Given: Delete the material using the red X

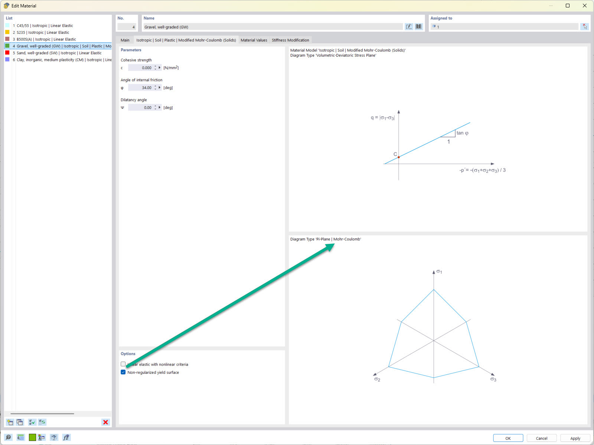Looking at the screenshot, I should 105,422.
